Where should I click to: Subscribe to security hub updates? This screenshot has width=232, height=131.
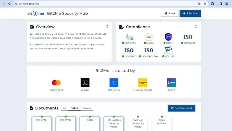point(190,13)
